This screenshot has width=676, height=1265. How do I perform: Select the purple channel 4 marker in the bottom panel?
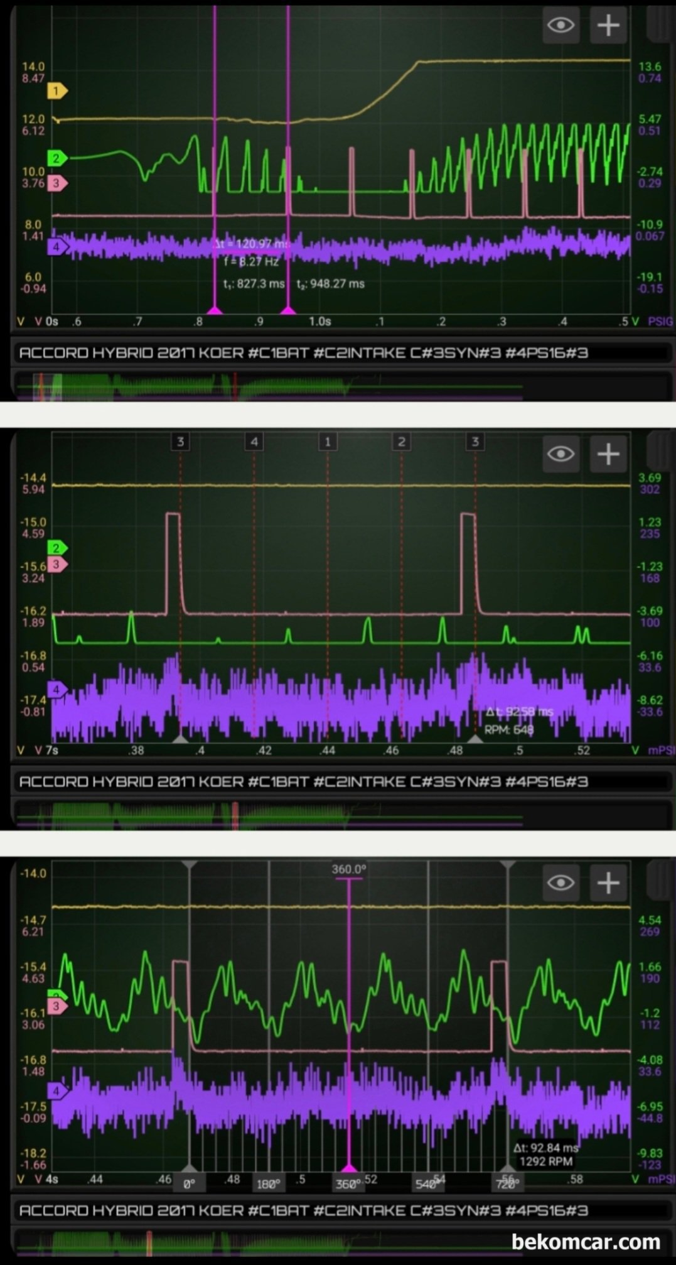57,1091
